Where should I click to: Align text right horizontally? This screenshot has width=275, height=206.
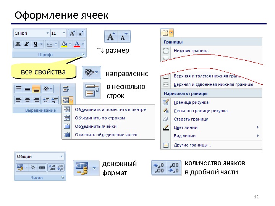(x=36, y=100)
